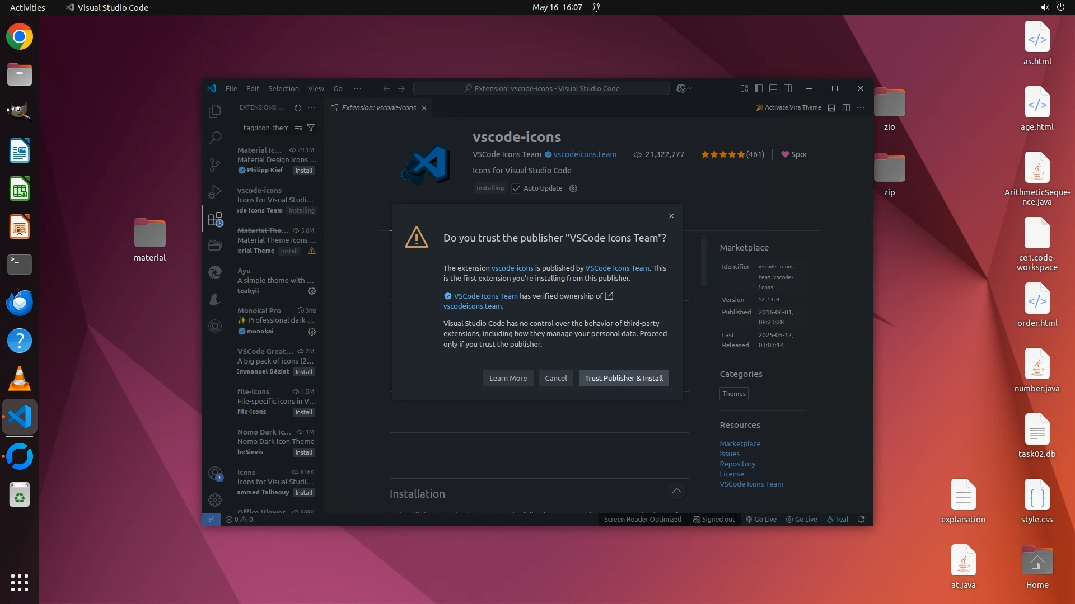The image size is (1075, 604).
Task: Select the Teal color theme status item
Action: coord(838,519)
